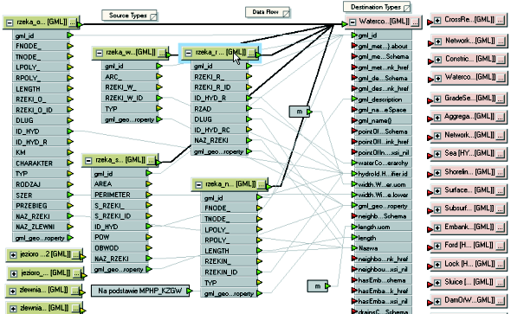Open properties button of Constric feature type
This screenshot has width=511, height=314.
click(x=501, y=60)
